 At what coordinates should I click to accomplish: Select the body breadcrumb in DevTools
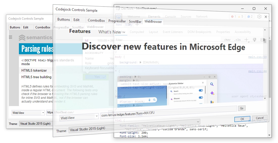[129, 25]
